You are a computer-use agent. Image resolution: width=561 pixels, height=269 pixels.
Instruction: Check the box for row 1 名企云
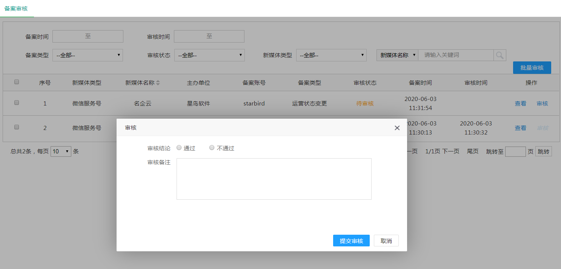(17, 102)
